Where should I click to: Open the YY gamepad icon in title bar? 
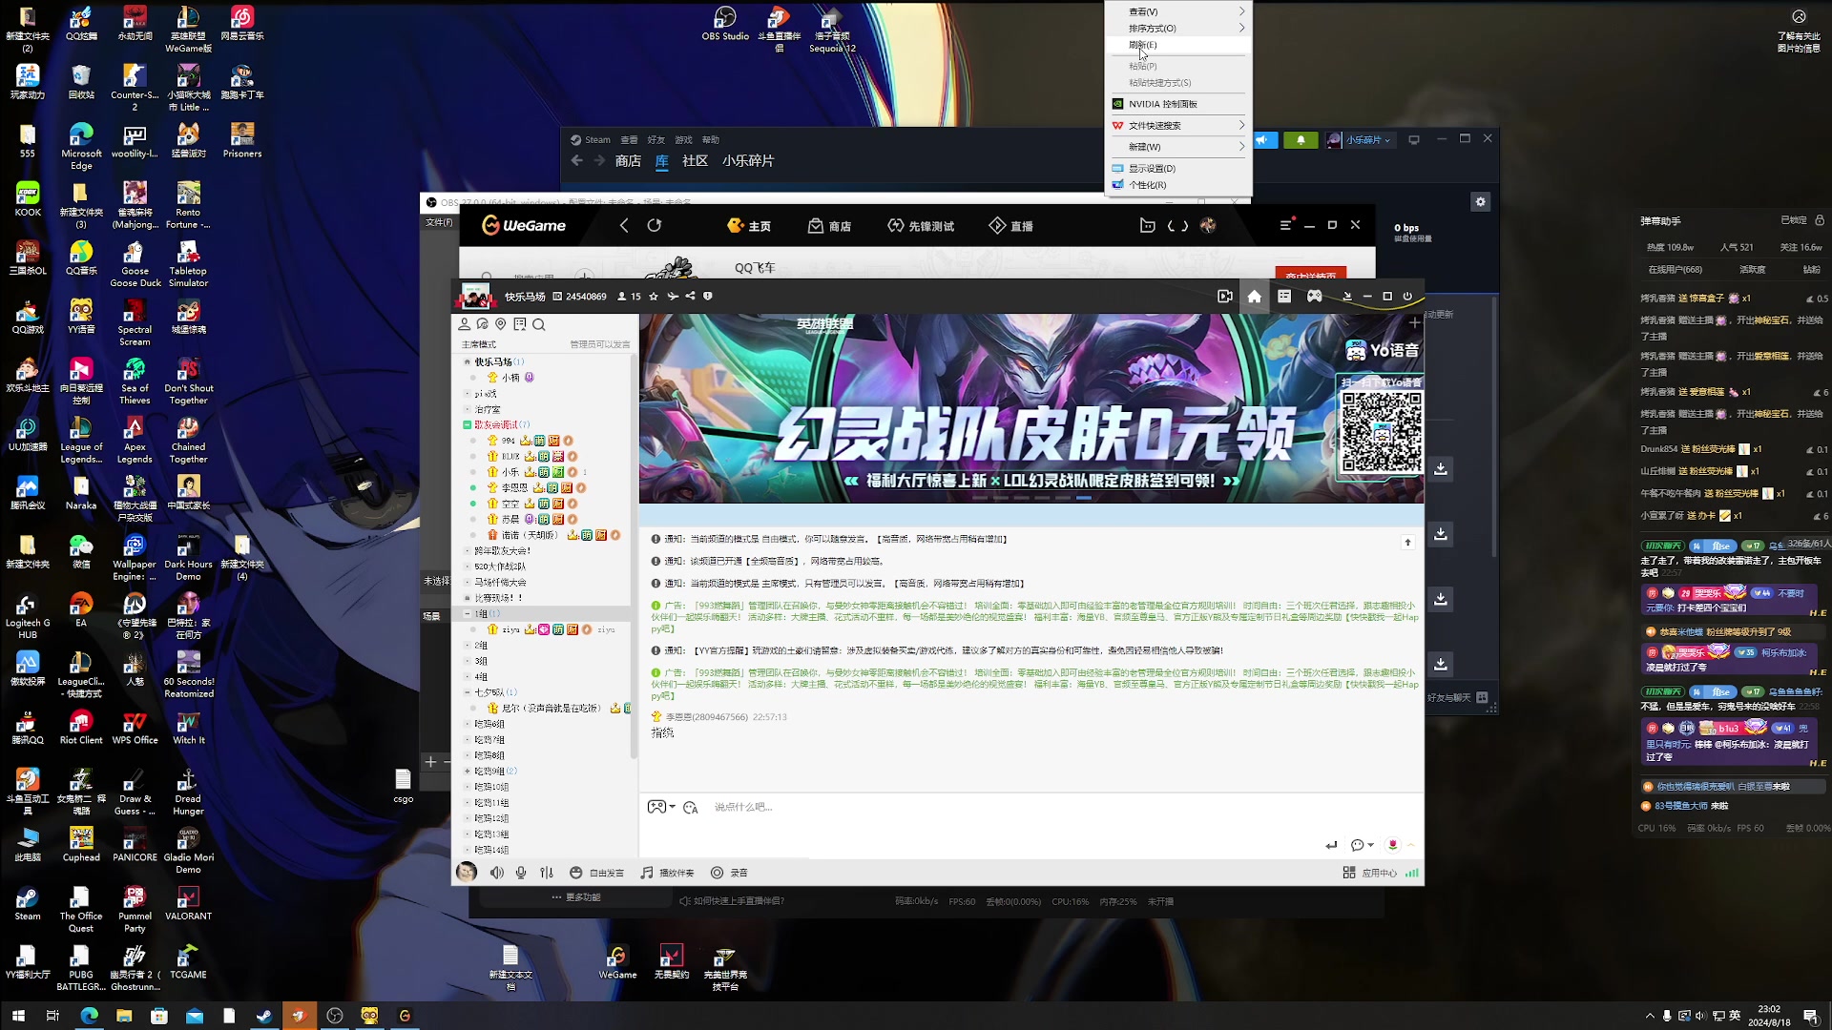[x=1315, y=297]
